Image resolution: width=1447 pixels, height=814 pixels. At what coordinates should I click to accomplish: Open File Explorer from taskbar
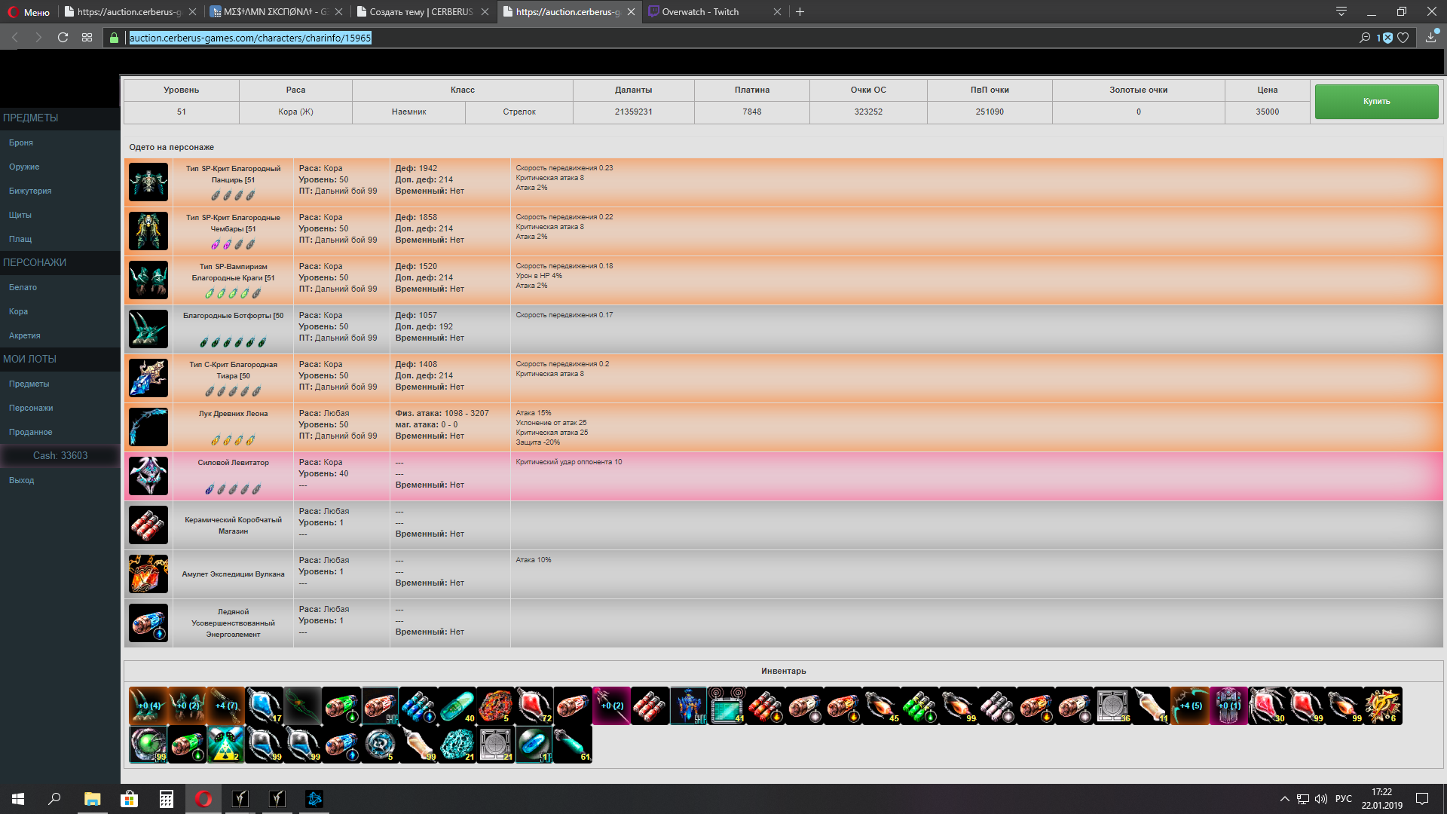point(92,799)
